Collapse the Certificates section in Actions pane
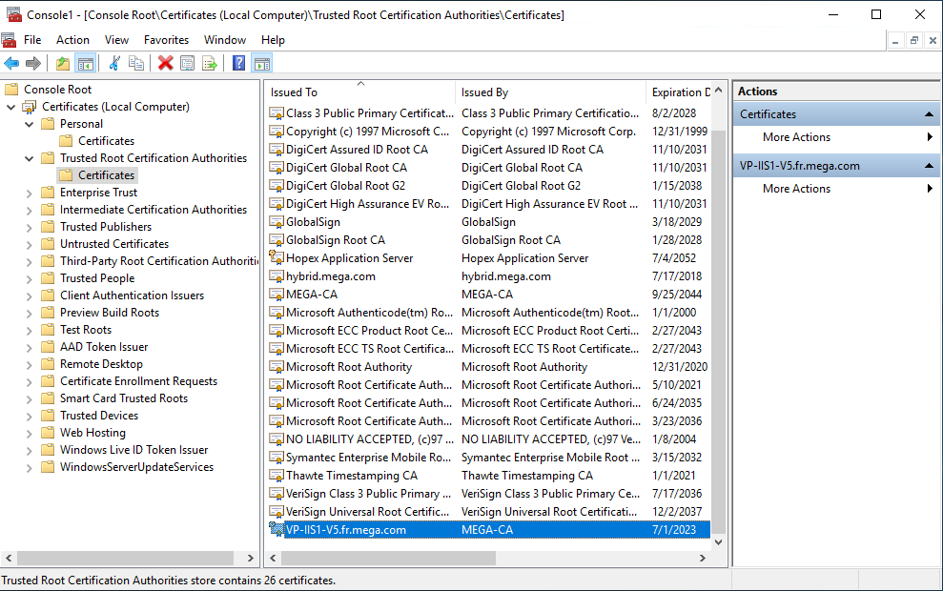 pyautogui.click(x=928, y=113)
